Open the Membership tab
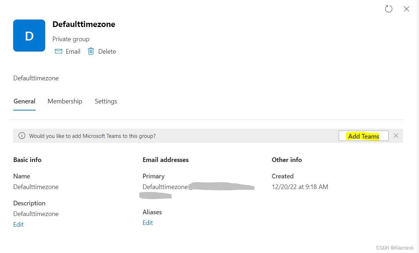 (x=65, y=101)
